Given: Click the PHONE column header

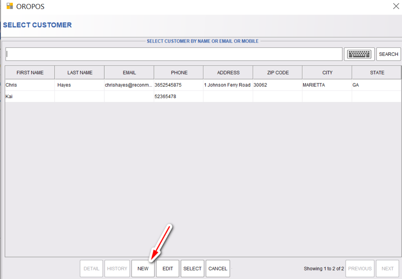Looking at the screenshot, I should (179, 73).
